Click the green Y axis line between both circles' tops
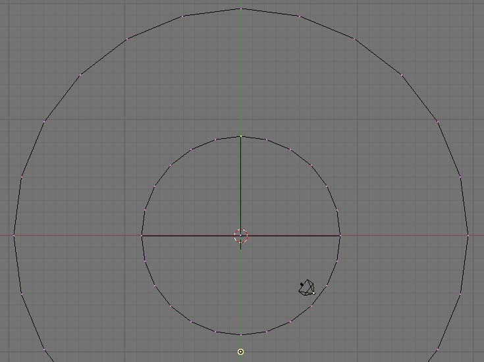 pyautogui.click(x=241, y=72)
